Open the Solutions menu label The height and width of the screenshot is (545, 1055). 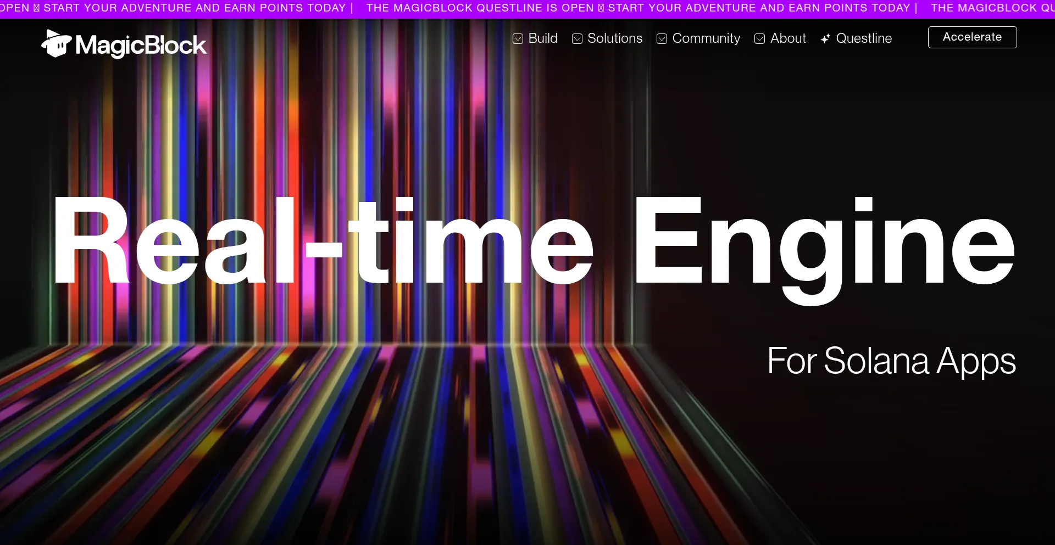pos(615,38)
